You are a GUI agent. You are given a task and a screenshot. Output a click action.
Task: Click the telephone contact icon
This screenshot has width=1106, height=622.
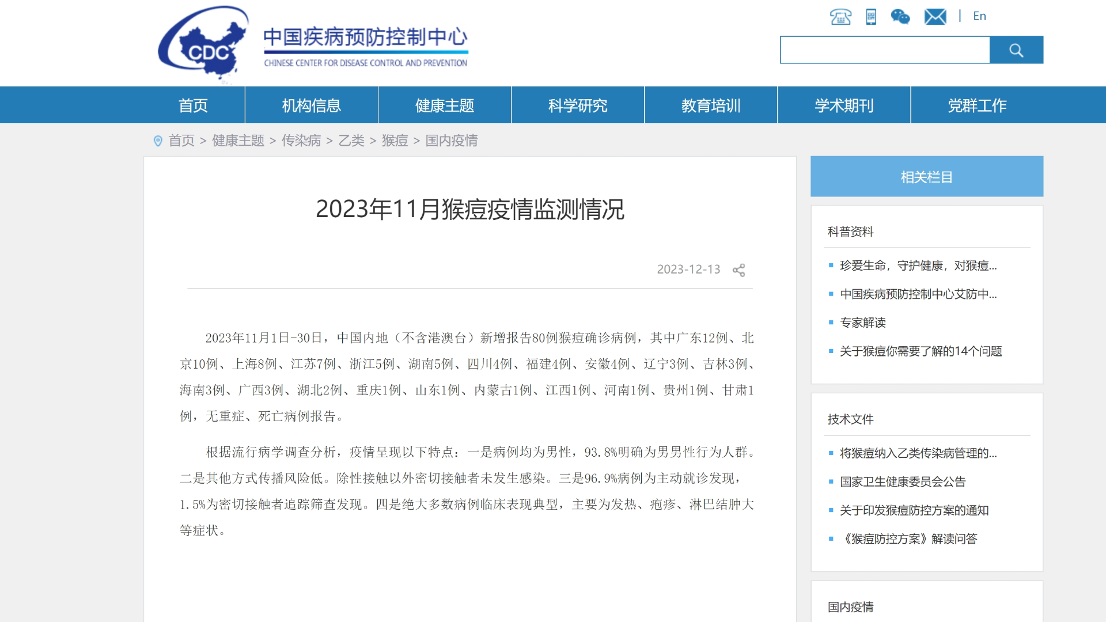pyautogui.click(x=840, y=17)
